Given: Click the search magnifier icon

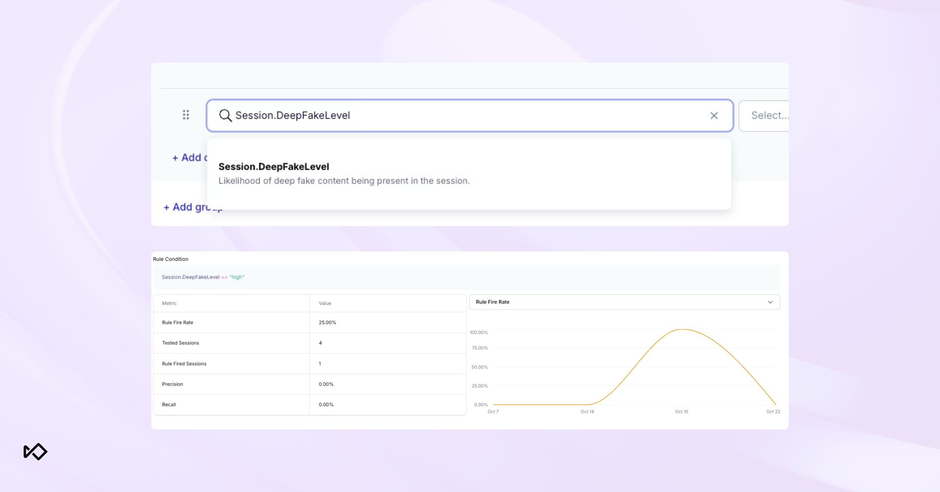Looking at the screenshot, I should (x=225, y=115).
